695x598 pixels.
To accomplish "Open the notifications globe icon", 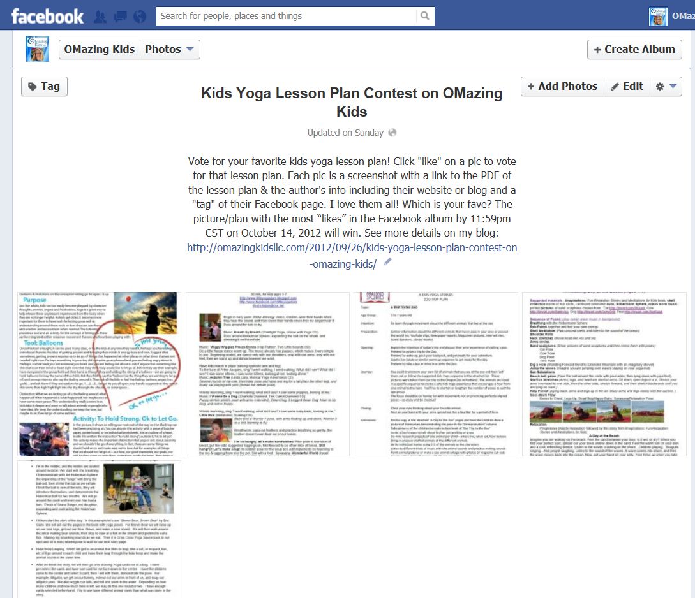I will [139, 17].
